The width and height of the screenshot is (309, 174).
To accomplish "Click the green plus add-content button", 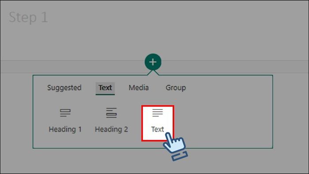I will click(x=153, y=62).
